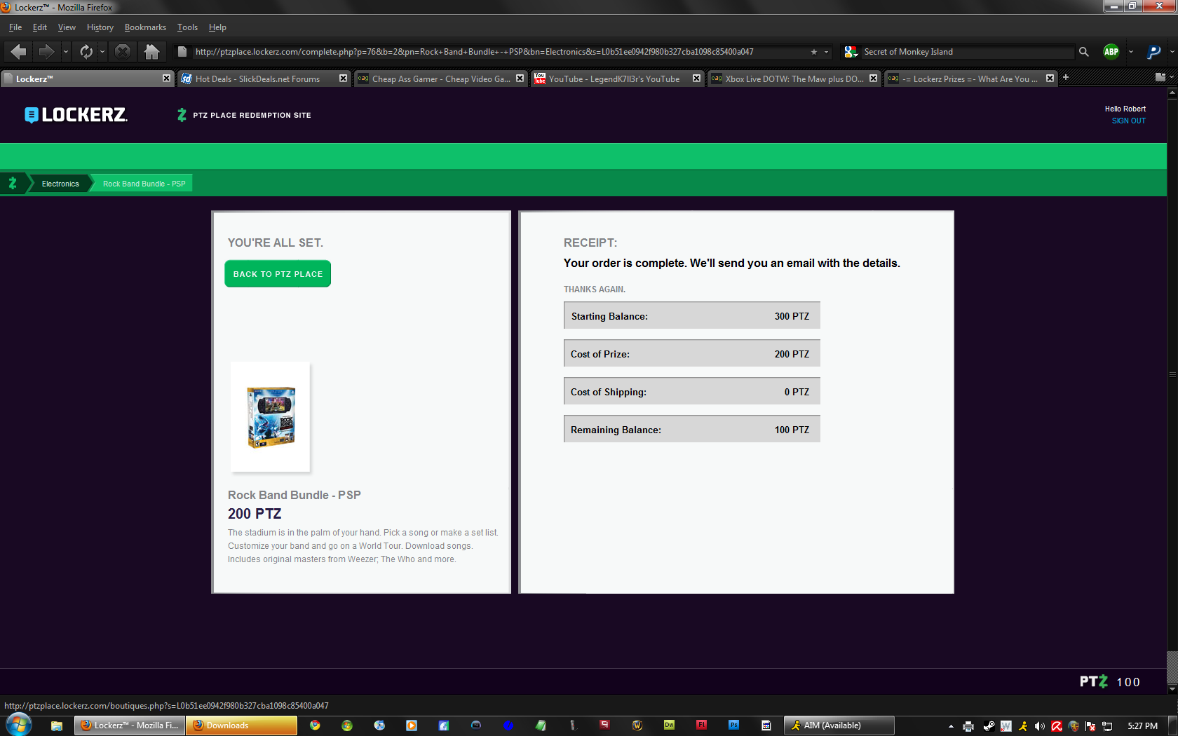
Task: Open Downloads window from taskbar
Action: coord(241,725)
